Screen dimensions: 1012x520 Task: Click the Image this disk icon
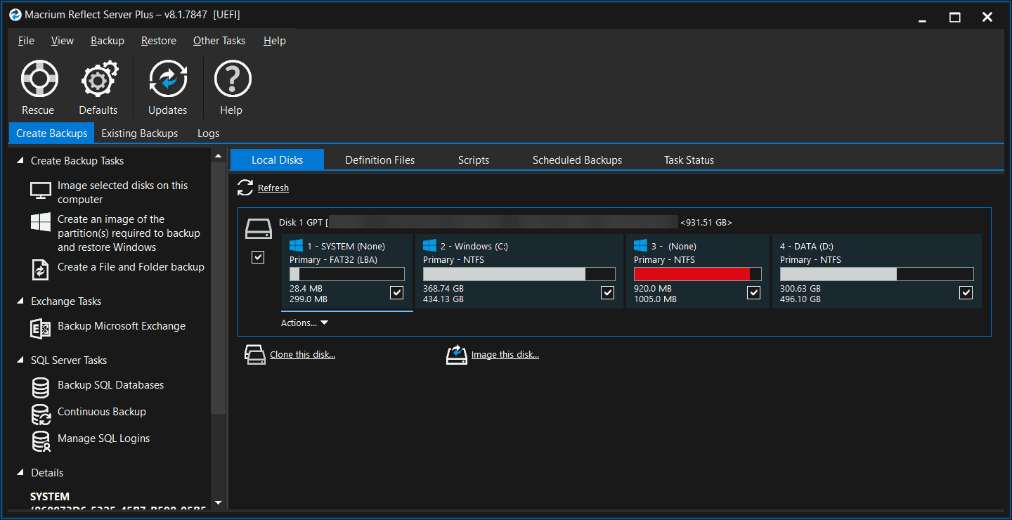(x=457, y=355)
